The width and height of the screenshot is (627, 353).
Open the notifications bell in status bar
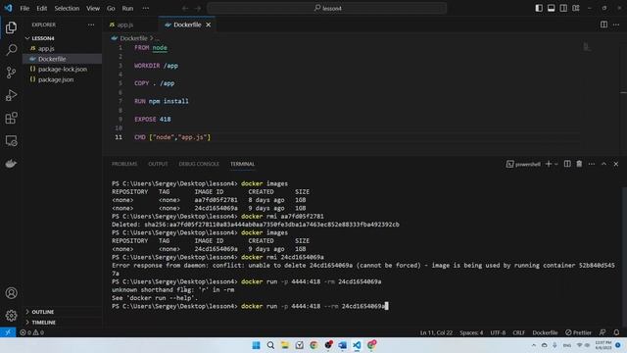(616, 332)
